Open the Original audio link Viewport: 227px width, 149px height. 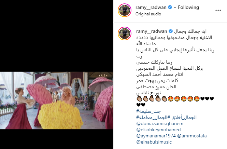[148, 14]
